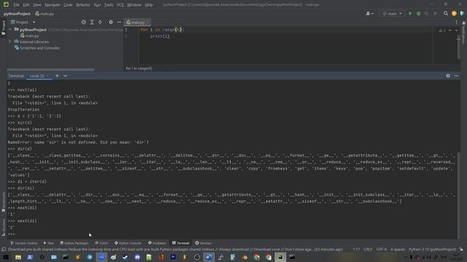Click the orange IDE updates icon
This screenshot has width=467, height=262.
pos(454,13)
